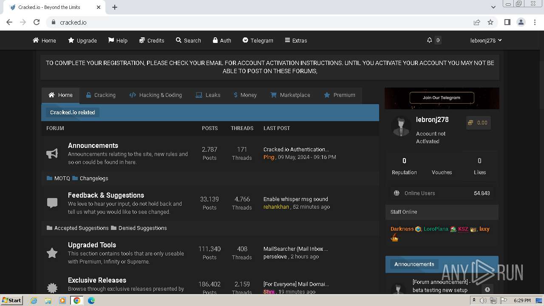Open the tab search dropdown arrow

tap(493, 7)
